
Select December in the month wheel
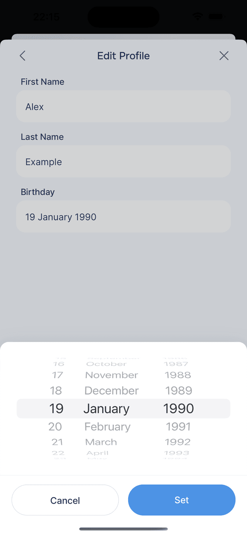click(x=111, y=390)
